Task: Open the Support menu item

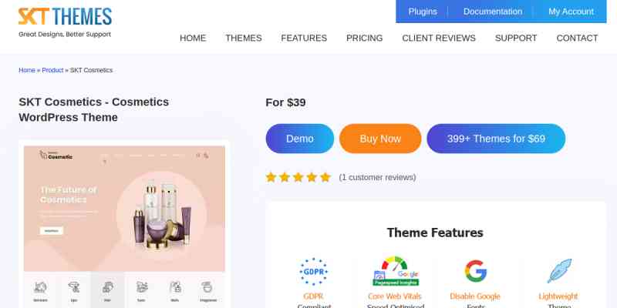Action: [516, 38]
